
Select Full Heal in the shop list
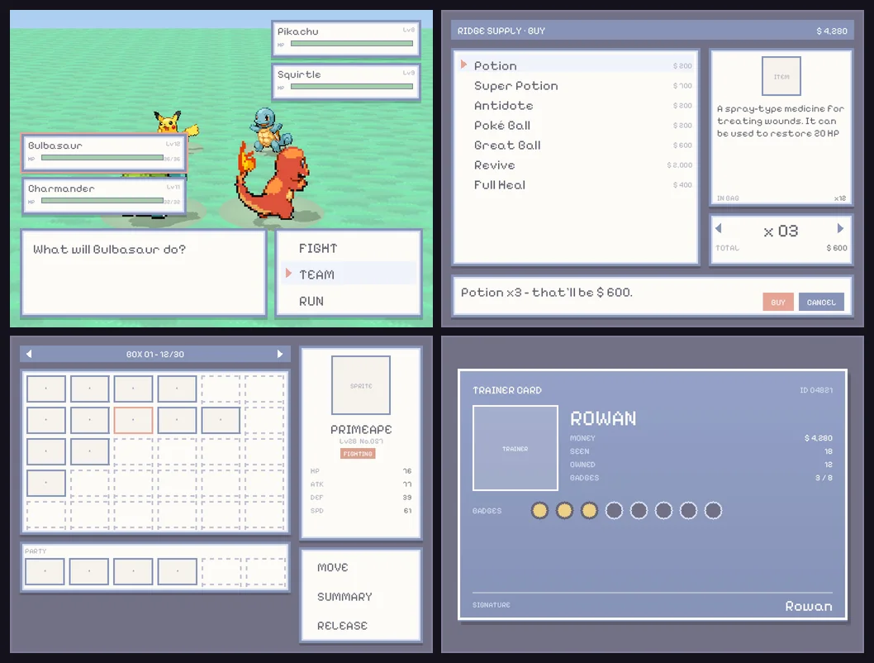pos(576,185)
